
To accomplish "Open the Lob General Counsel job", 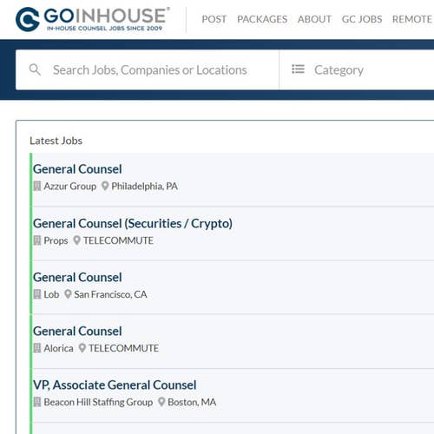I will point(77,278).
